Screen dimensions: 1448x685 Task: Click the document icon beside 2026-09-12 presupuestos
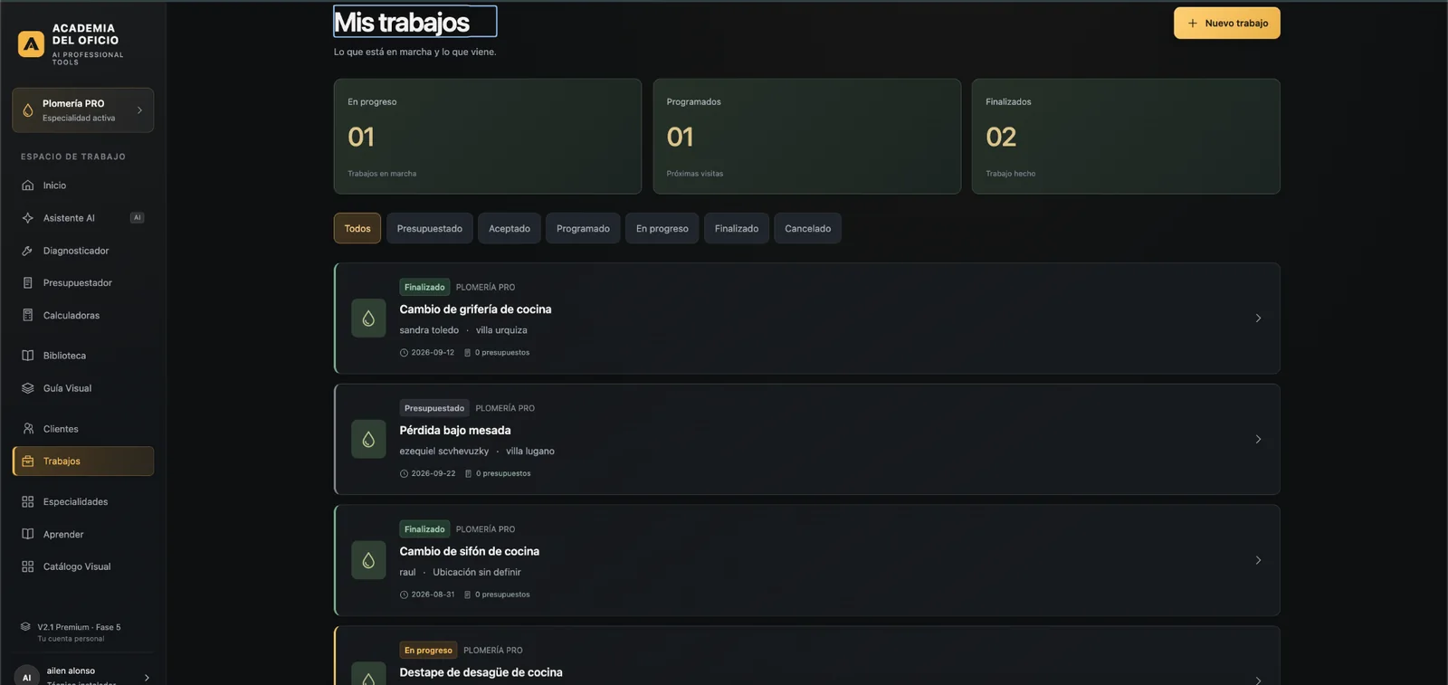(x=468, y=353)
